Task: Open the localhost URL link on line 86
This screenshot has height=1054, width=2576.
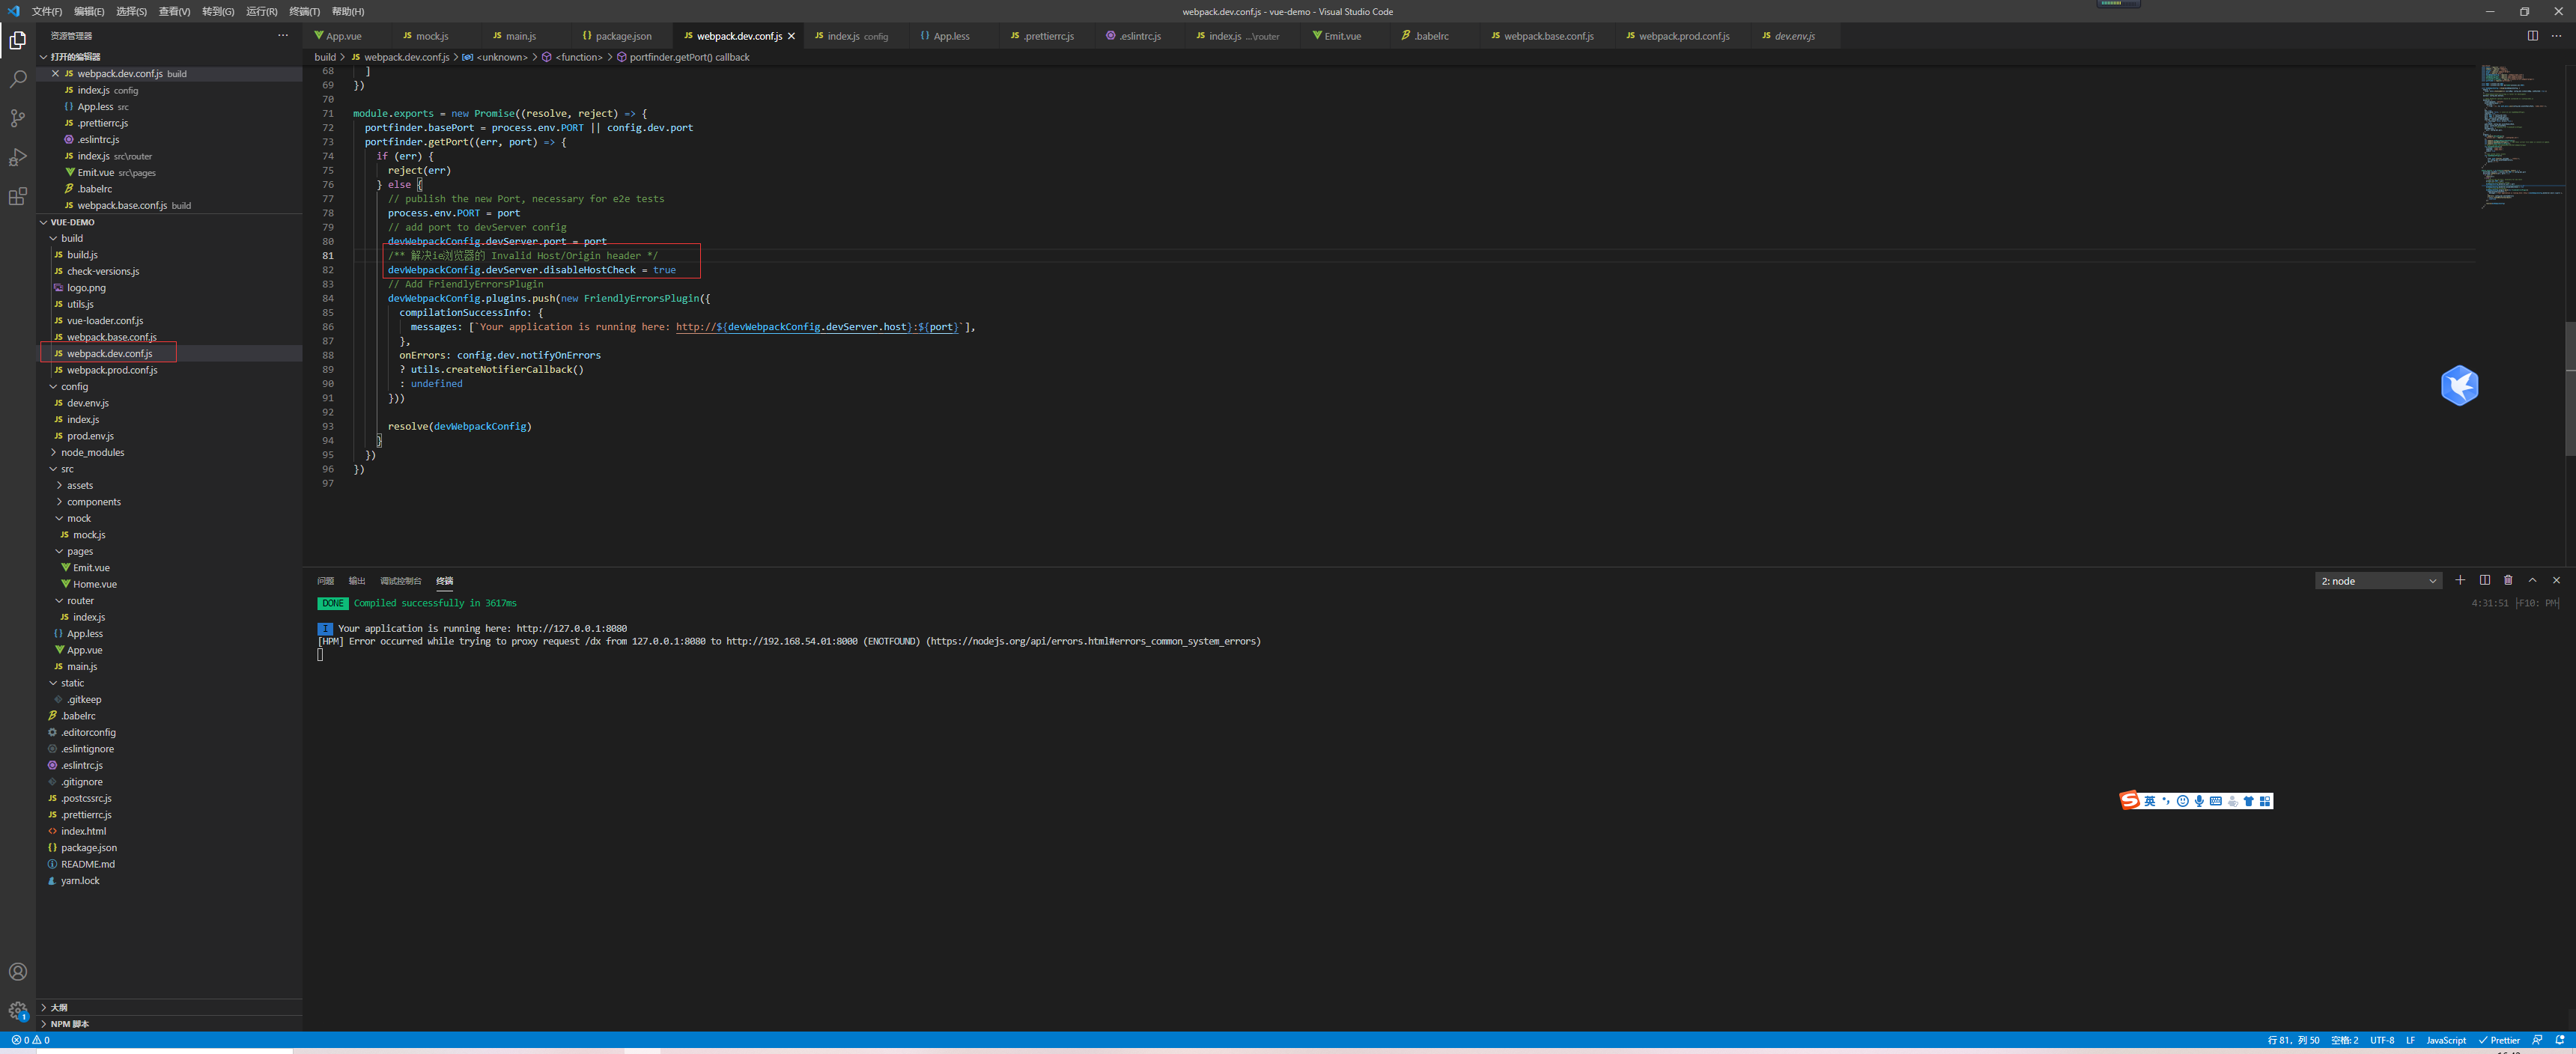Action: [x=817, y=327]
